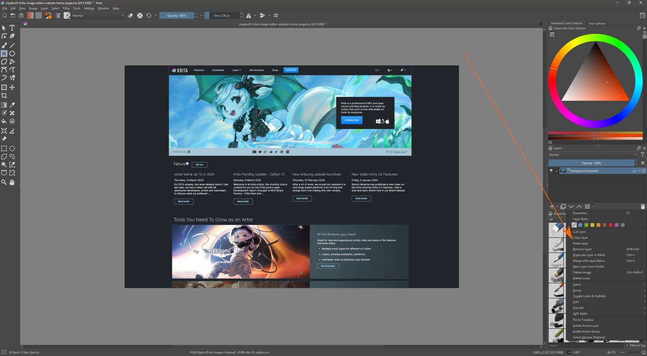Adjust the brush Opacity slider in toolbar
The height and width of the screenshot is (356, 647).
click(x=176, y=16)
